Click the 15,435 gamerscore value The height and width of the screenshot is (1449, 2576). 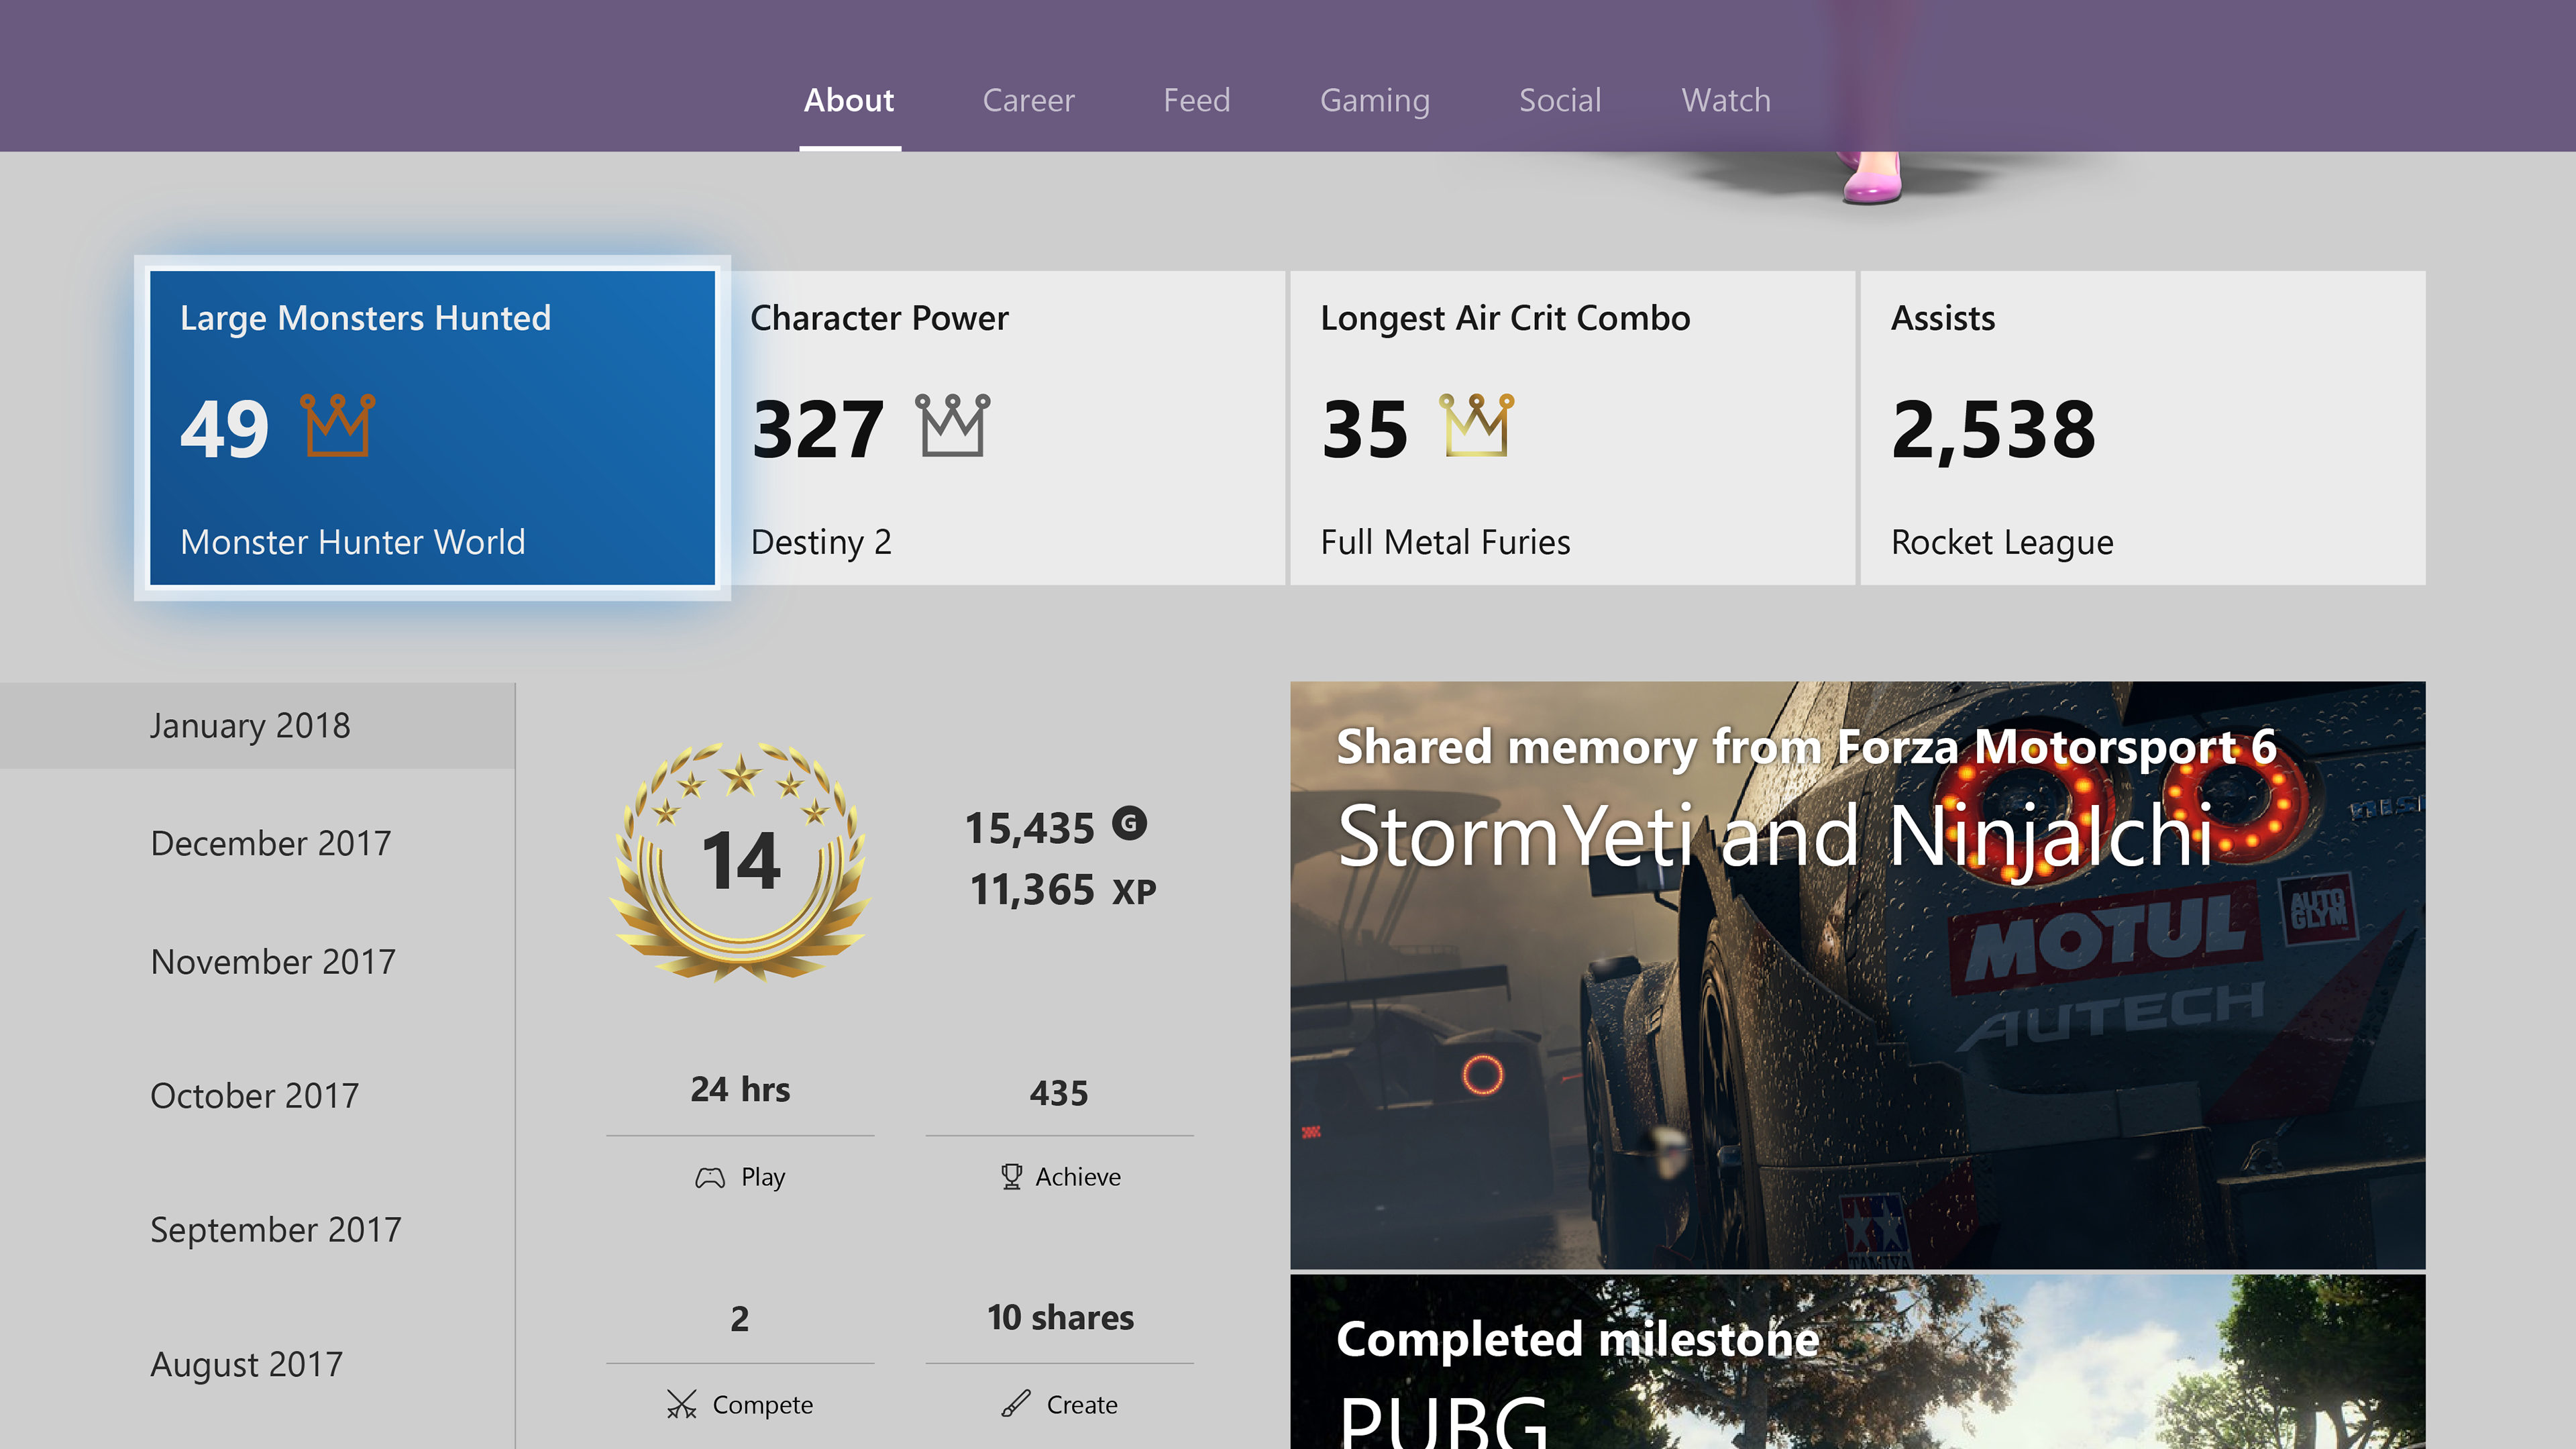tap(1030, 829)
